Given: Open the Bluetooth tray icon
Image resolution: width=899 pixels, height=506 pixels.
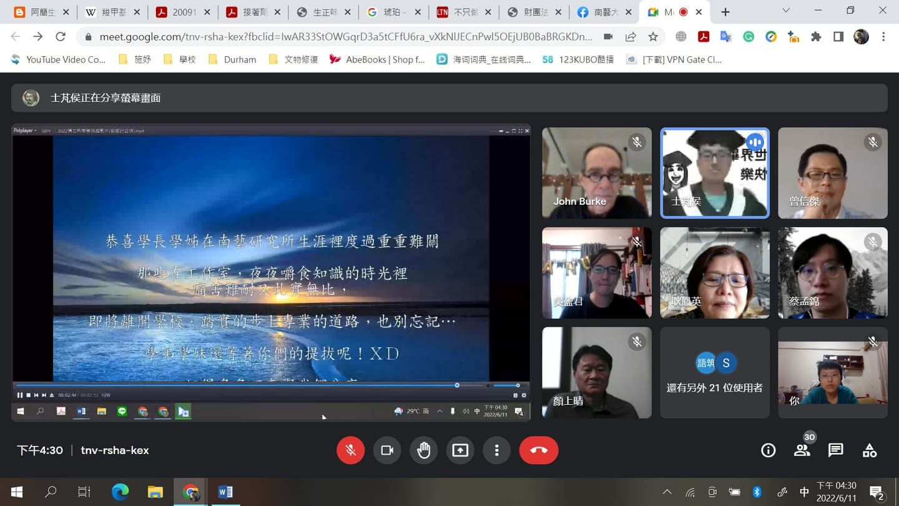Looking at the screenshot, I should pyautogui.click(x=757, y=492).
